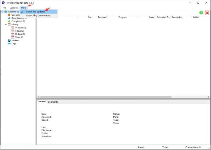This screenshot has height=150, width=211.
Task: Choose About Tiny Downloader
Action: 39,16
